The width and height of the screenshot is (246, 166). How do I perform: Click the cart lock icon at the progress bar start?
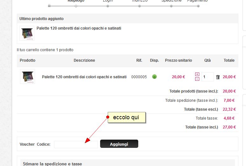click(x=49, y=6)
